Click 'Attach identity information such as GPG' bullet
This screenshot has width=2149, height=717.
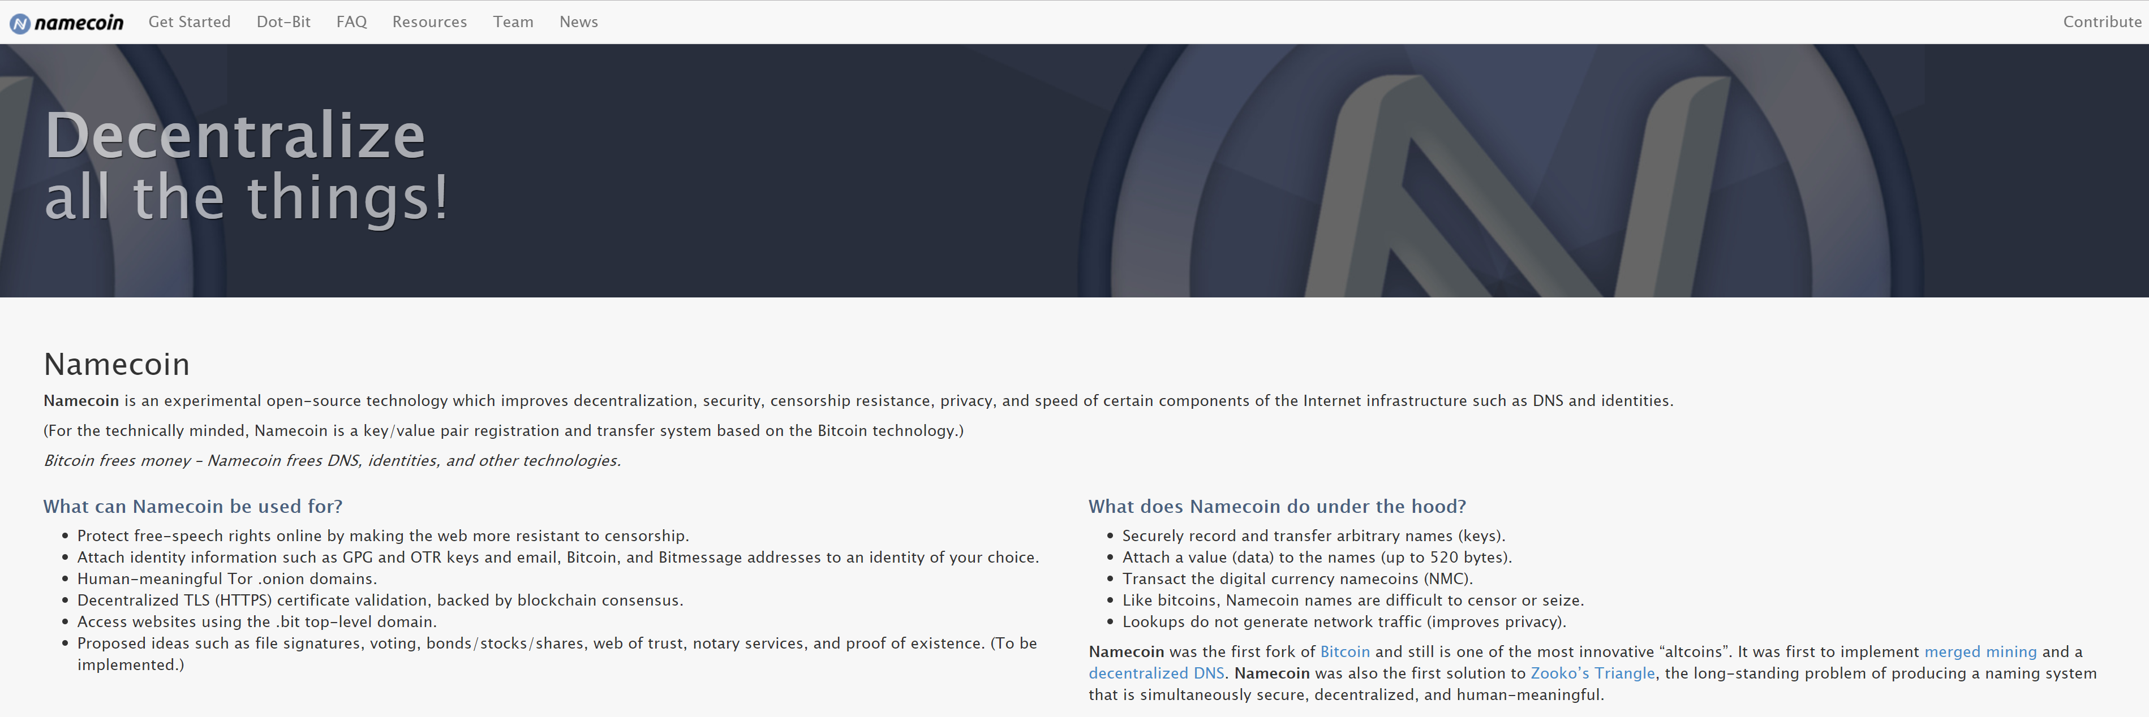pos(558,557)
